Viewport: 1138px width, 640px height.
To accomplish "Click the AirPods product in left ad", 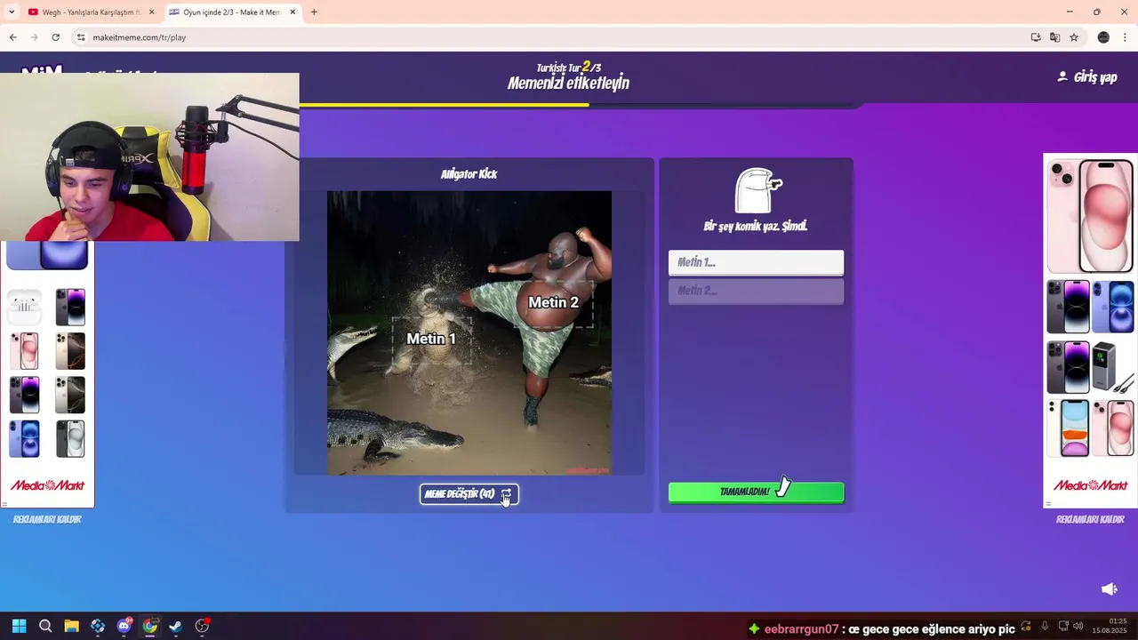I will [x=25, y=307].
